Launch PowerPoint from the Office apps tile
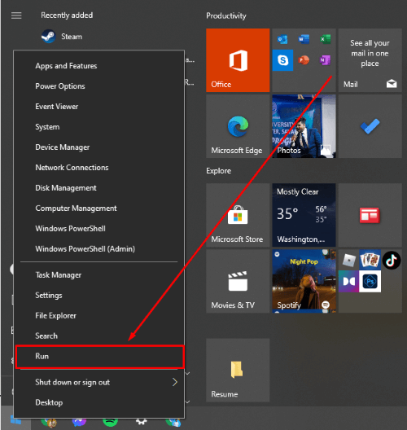 pyautogui.click(x=304, y=60)
